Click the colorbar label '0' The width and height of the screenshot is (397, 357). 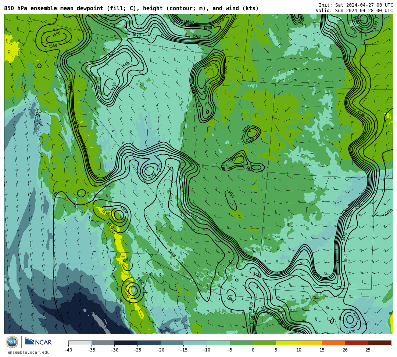[x=253, y=350]
